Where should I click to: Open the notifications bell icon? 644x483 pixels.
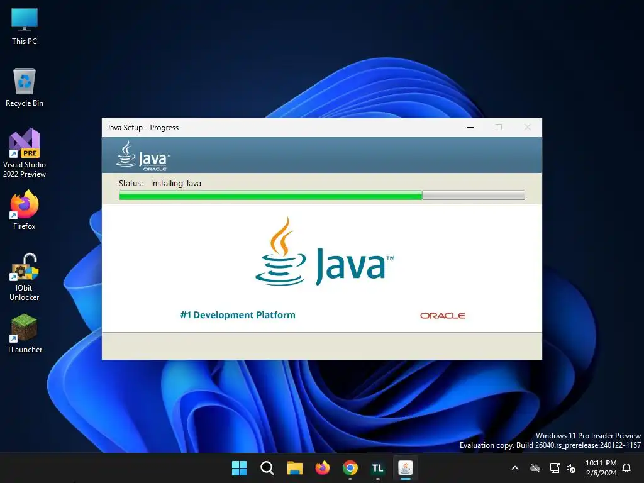coord(626,468)
